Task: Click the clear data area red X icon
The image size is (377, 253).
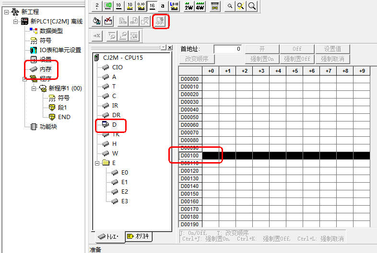Action: tap(108, 21)
